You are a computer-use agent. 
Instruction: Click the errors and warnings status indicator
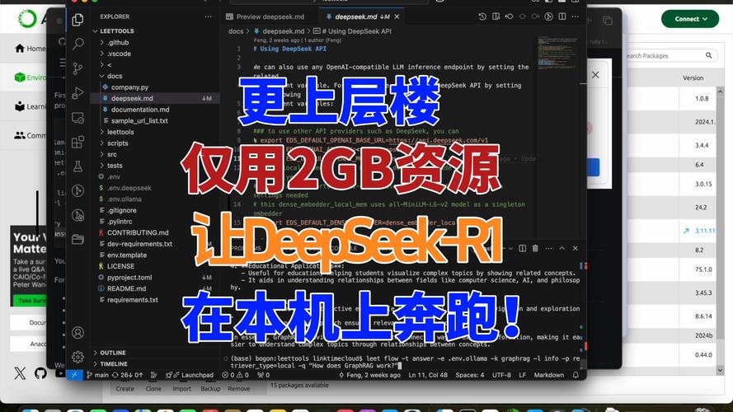pyautogui.click(x=235, y=375)
